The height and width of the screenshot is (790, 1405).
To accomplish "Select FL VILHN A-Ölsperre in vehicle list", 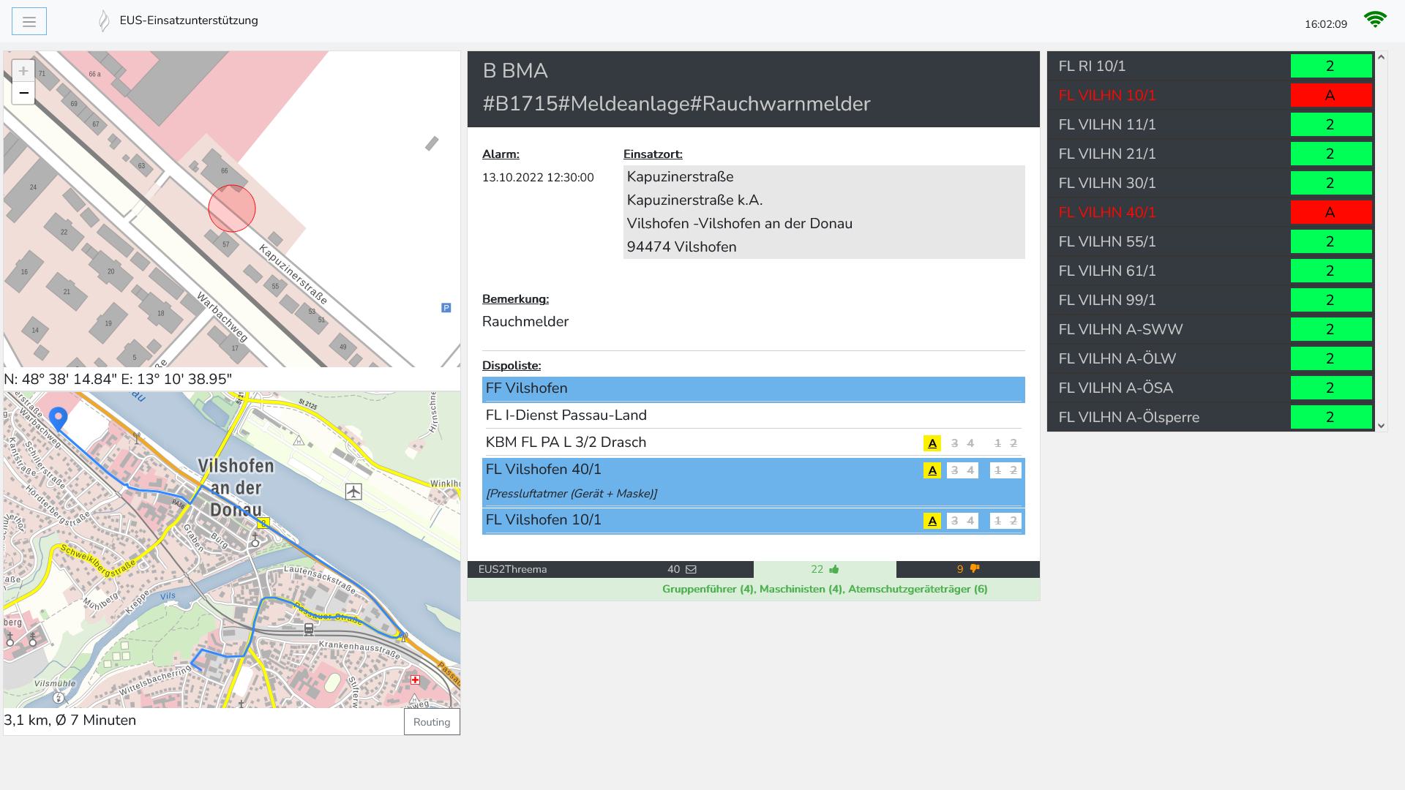I will click(1210, 417).
